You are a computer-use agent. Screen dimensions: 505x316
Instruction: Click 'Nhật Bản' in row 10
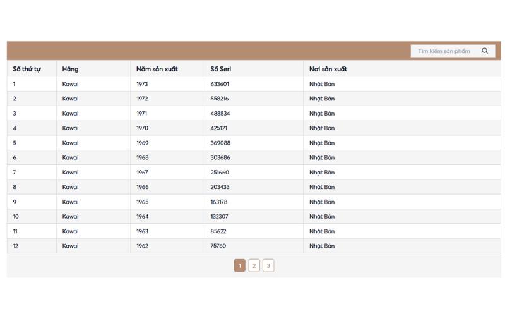pyautogui.click(x=321, y=217)
